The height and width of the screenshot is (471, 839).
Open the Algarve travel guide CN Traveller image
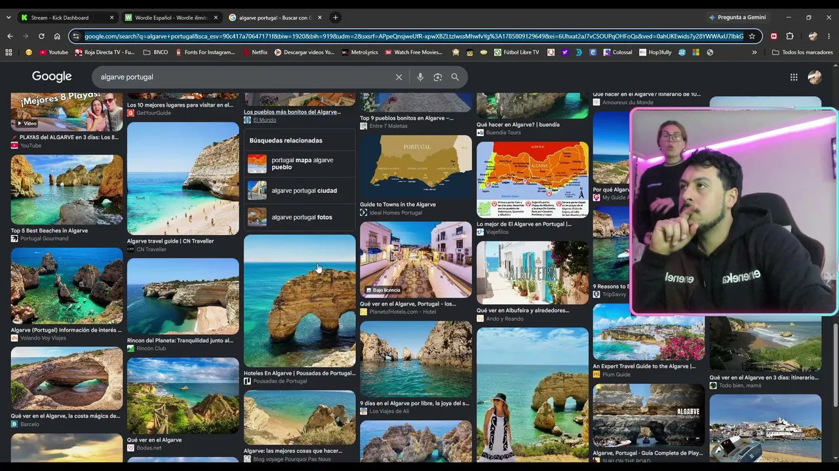coord(183,179)
